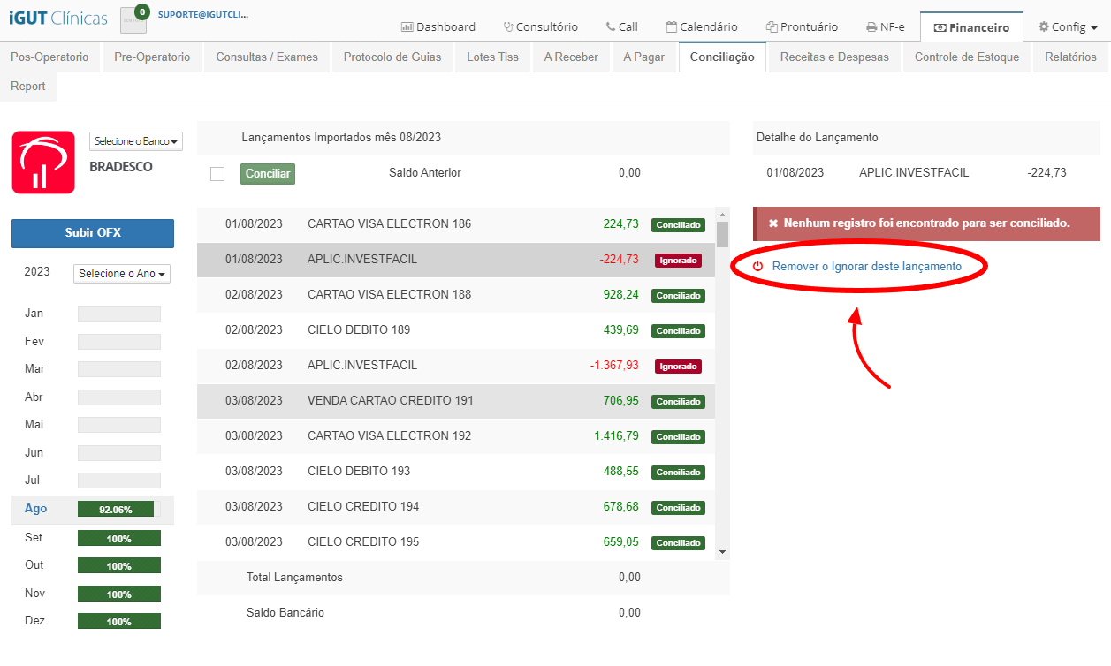The height and width of the screenshot is (666, 1111).
Task: Switch to the Receitas e Despesas tab
Action: pos(836,57)
